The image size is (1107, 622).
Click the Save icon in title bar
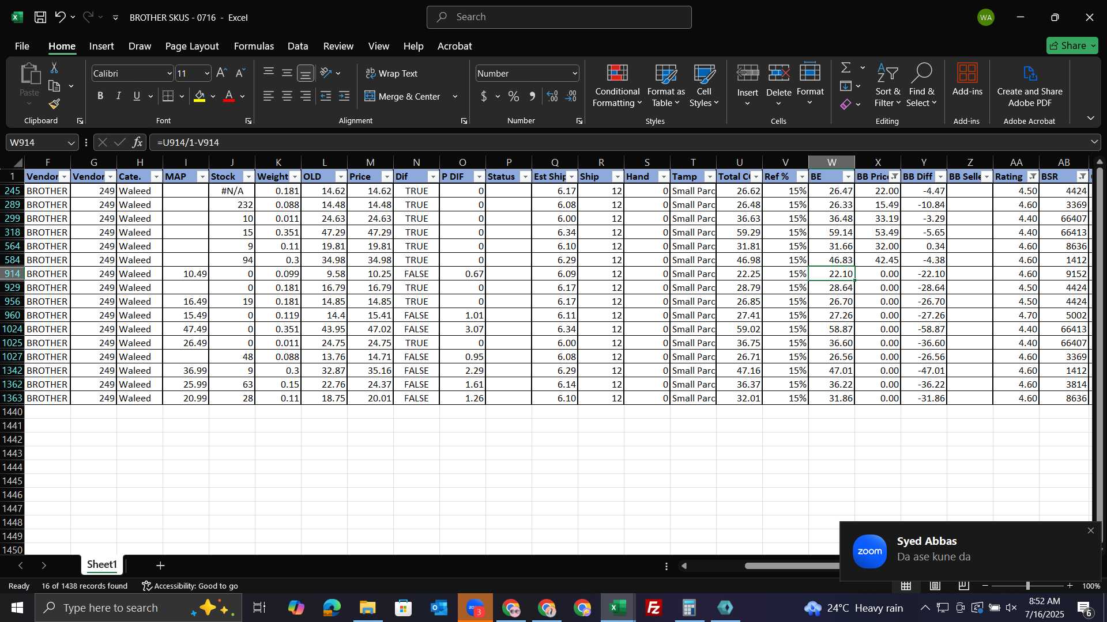(x=40, y=17)
